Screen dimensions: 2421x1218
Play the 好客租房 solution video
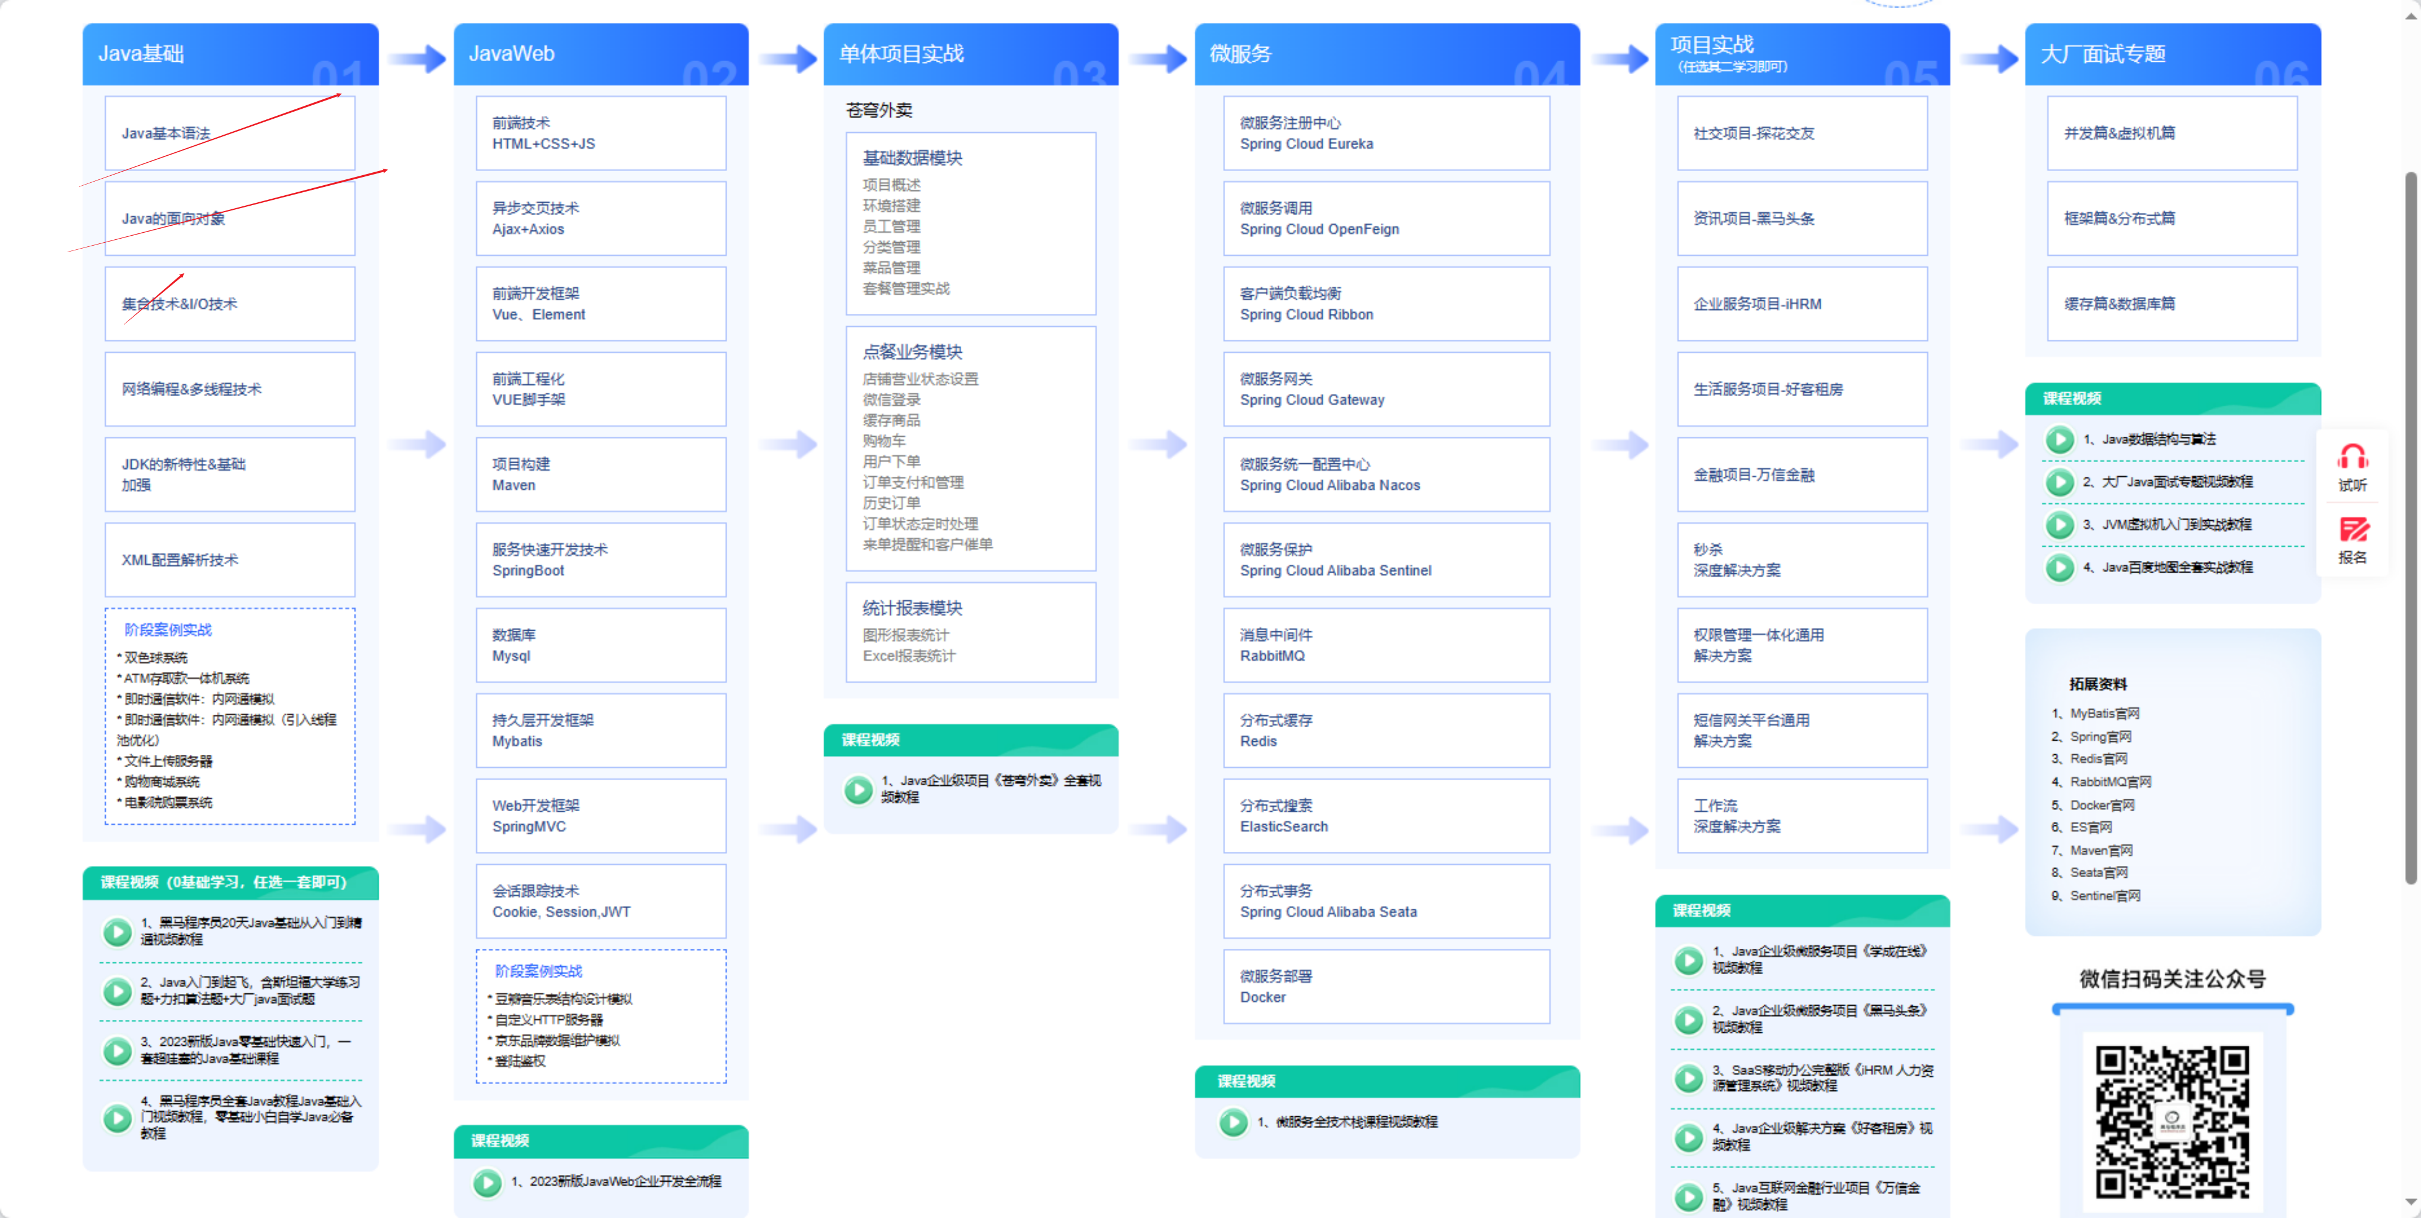pos(1689,1137)
